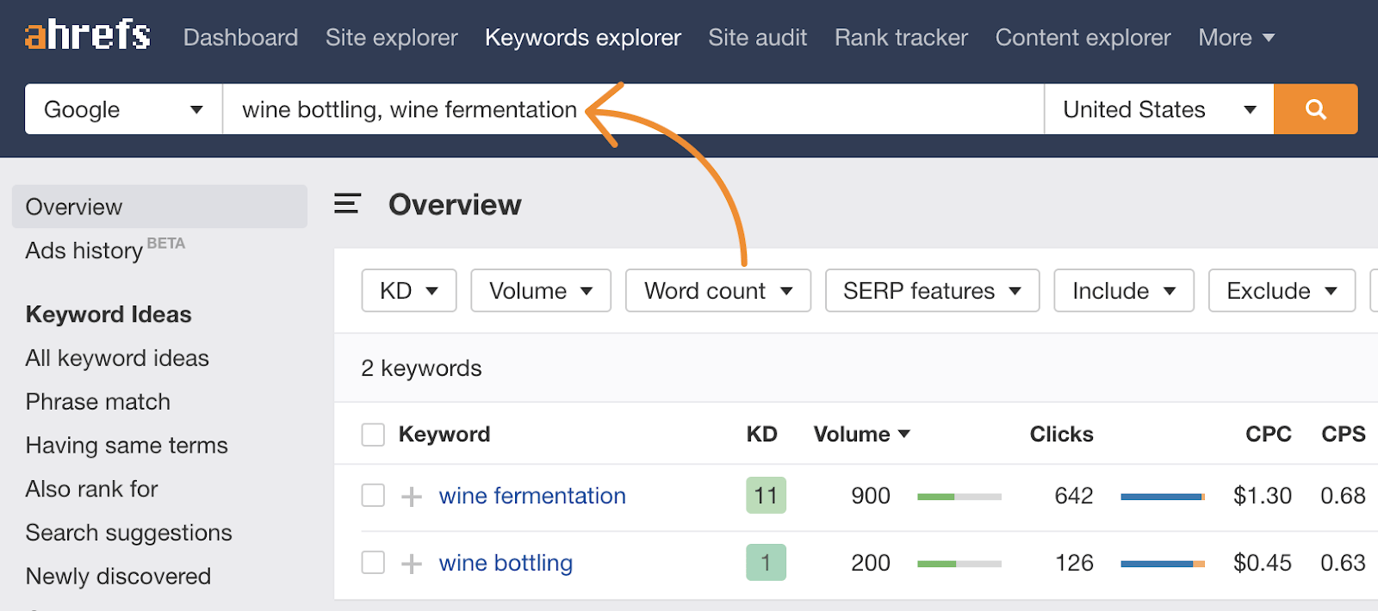Sort by the KD column header

click(x=761, y=435)
